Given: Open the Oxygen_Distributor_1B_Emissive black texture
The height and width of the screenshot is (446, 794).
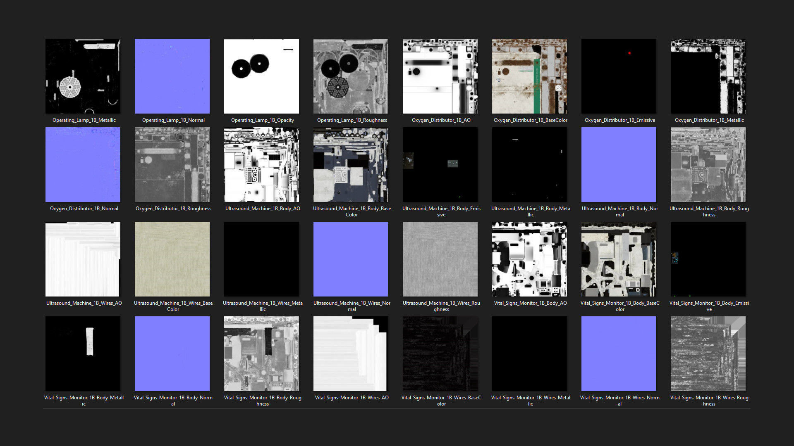Looking at the screenshot, I should 619,76.
